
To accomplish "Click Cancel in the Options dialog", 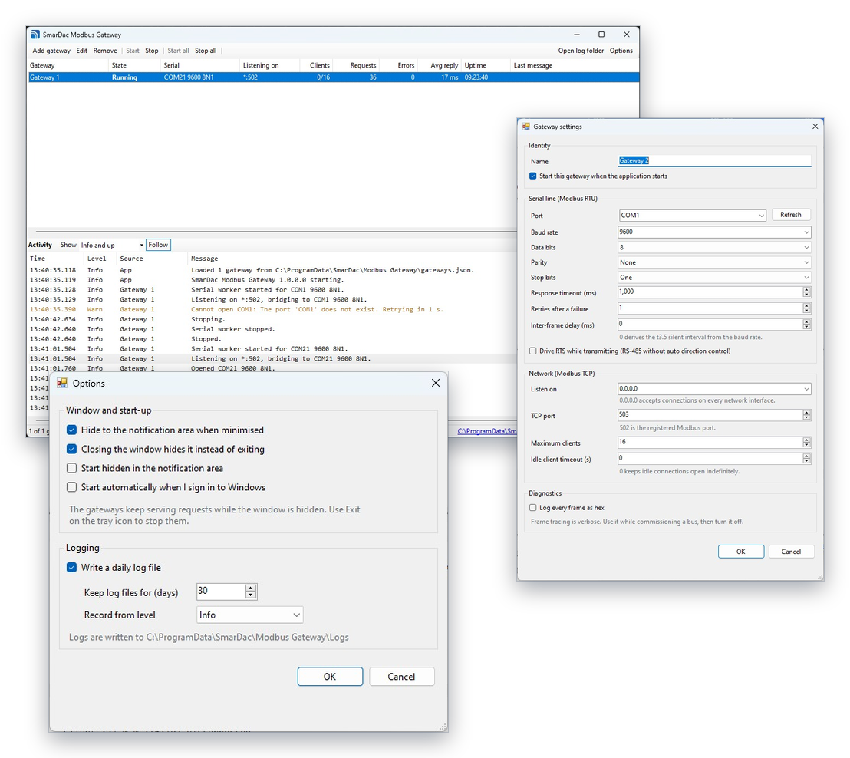I will coord(401,676).
